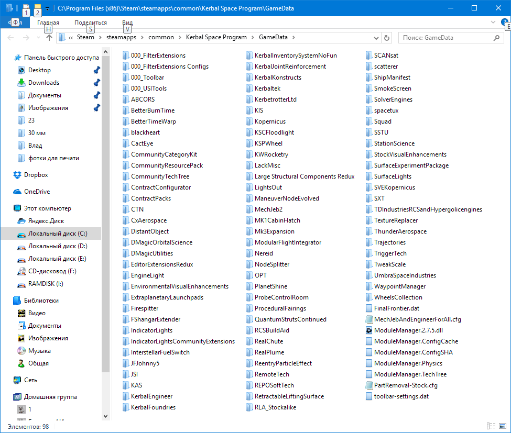The height and width of the screenshot is (433, 511).
Task: Click the RAMDISK (I:) drive icon
Action: click(21, 284)
